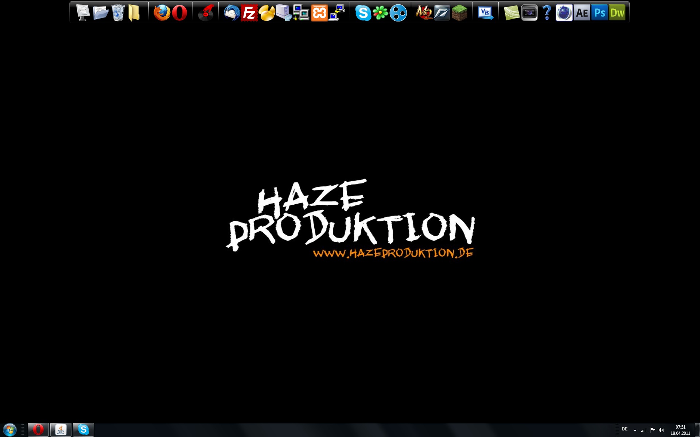700x437 pixels.
Task: Launch Adobe Dreamweaver
Action: pos(617,13)
